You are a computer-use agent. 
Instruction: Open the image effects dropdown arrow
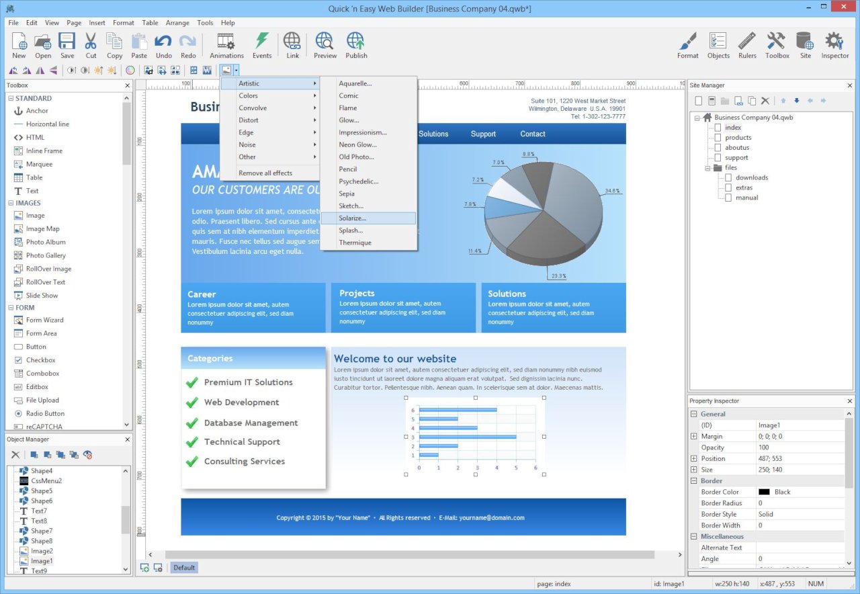click(236, 70)
